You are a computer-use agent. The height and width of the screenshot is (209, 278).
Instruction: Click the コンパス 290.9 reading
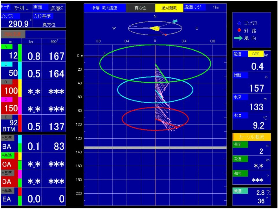tap(19, 24)
